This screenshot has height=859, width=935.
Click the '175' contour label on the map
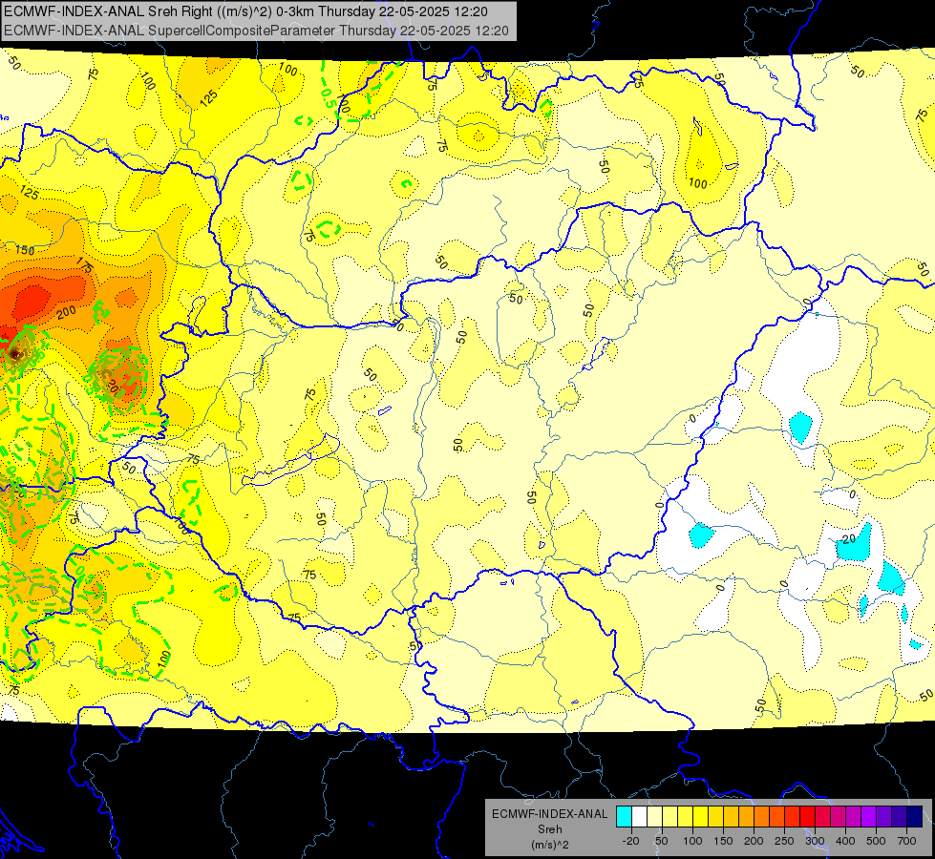tap(85, 265)
